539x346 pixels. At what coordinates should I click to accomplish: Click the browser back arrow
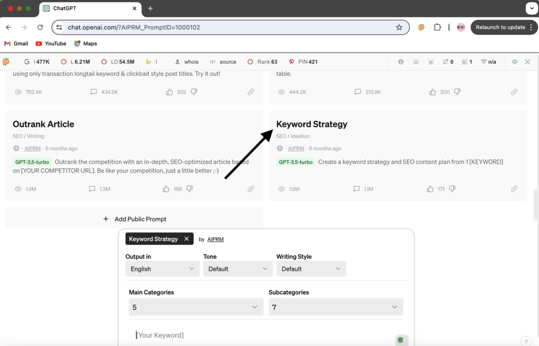pyautogui.click(x=8, y=27)
